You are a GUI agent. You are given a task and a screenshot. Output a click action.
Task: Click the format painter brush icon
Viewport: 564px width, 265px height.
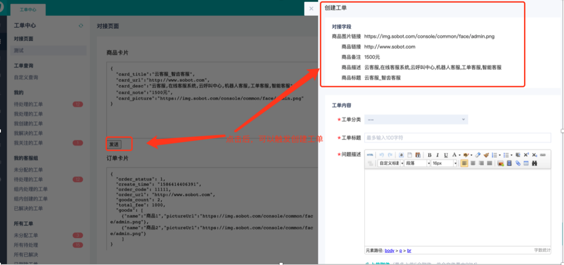tap(486, 155)
